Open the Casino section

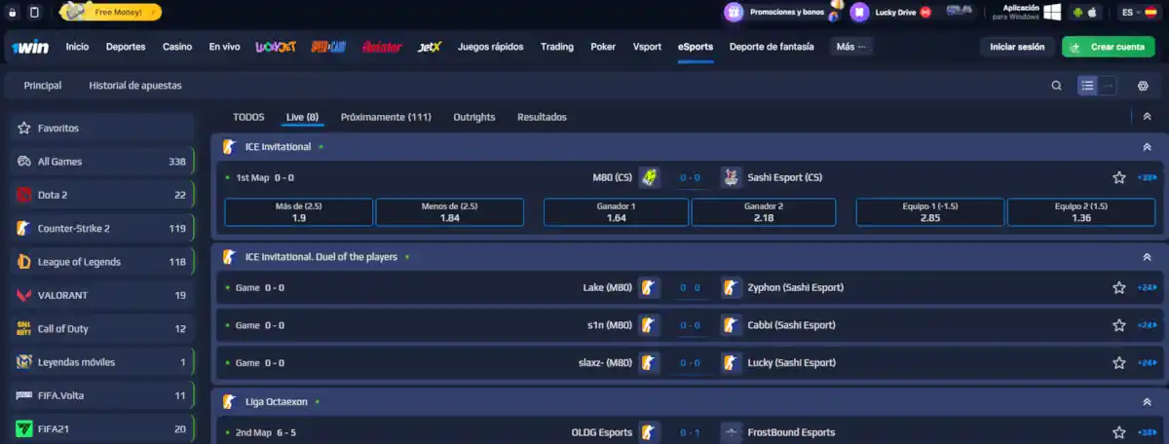pyautogui.click(x=177, y=47)
